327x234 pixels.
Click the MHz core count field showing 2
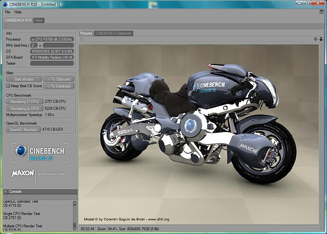(34, 45)
